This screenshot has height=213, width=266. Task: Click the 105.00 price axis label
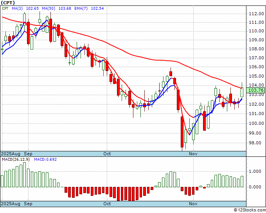click(256, 76)
